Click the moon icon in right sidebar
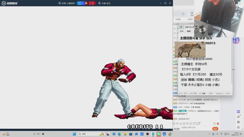Screen dimensions: 244x137 [x=238, y=117]
